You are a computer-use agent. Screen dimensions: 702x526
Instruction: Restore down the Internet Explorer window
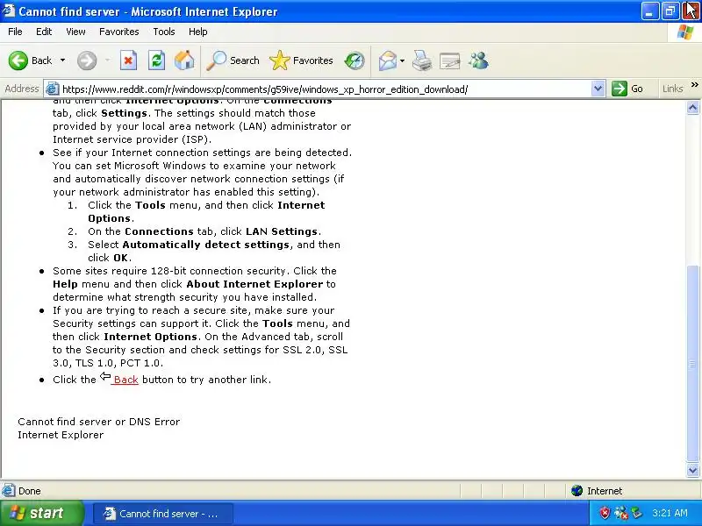(x=670, y=11)
